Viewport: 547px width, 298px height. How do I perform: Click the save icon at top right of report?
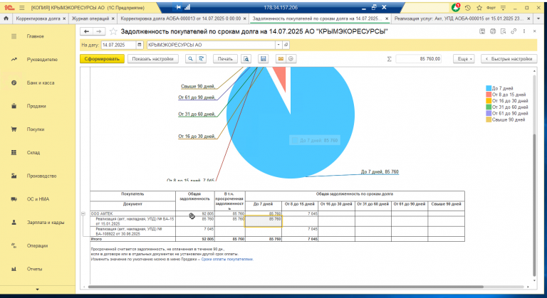point(482,31)
